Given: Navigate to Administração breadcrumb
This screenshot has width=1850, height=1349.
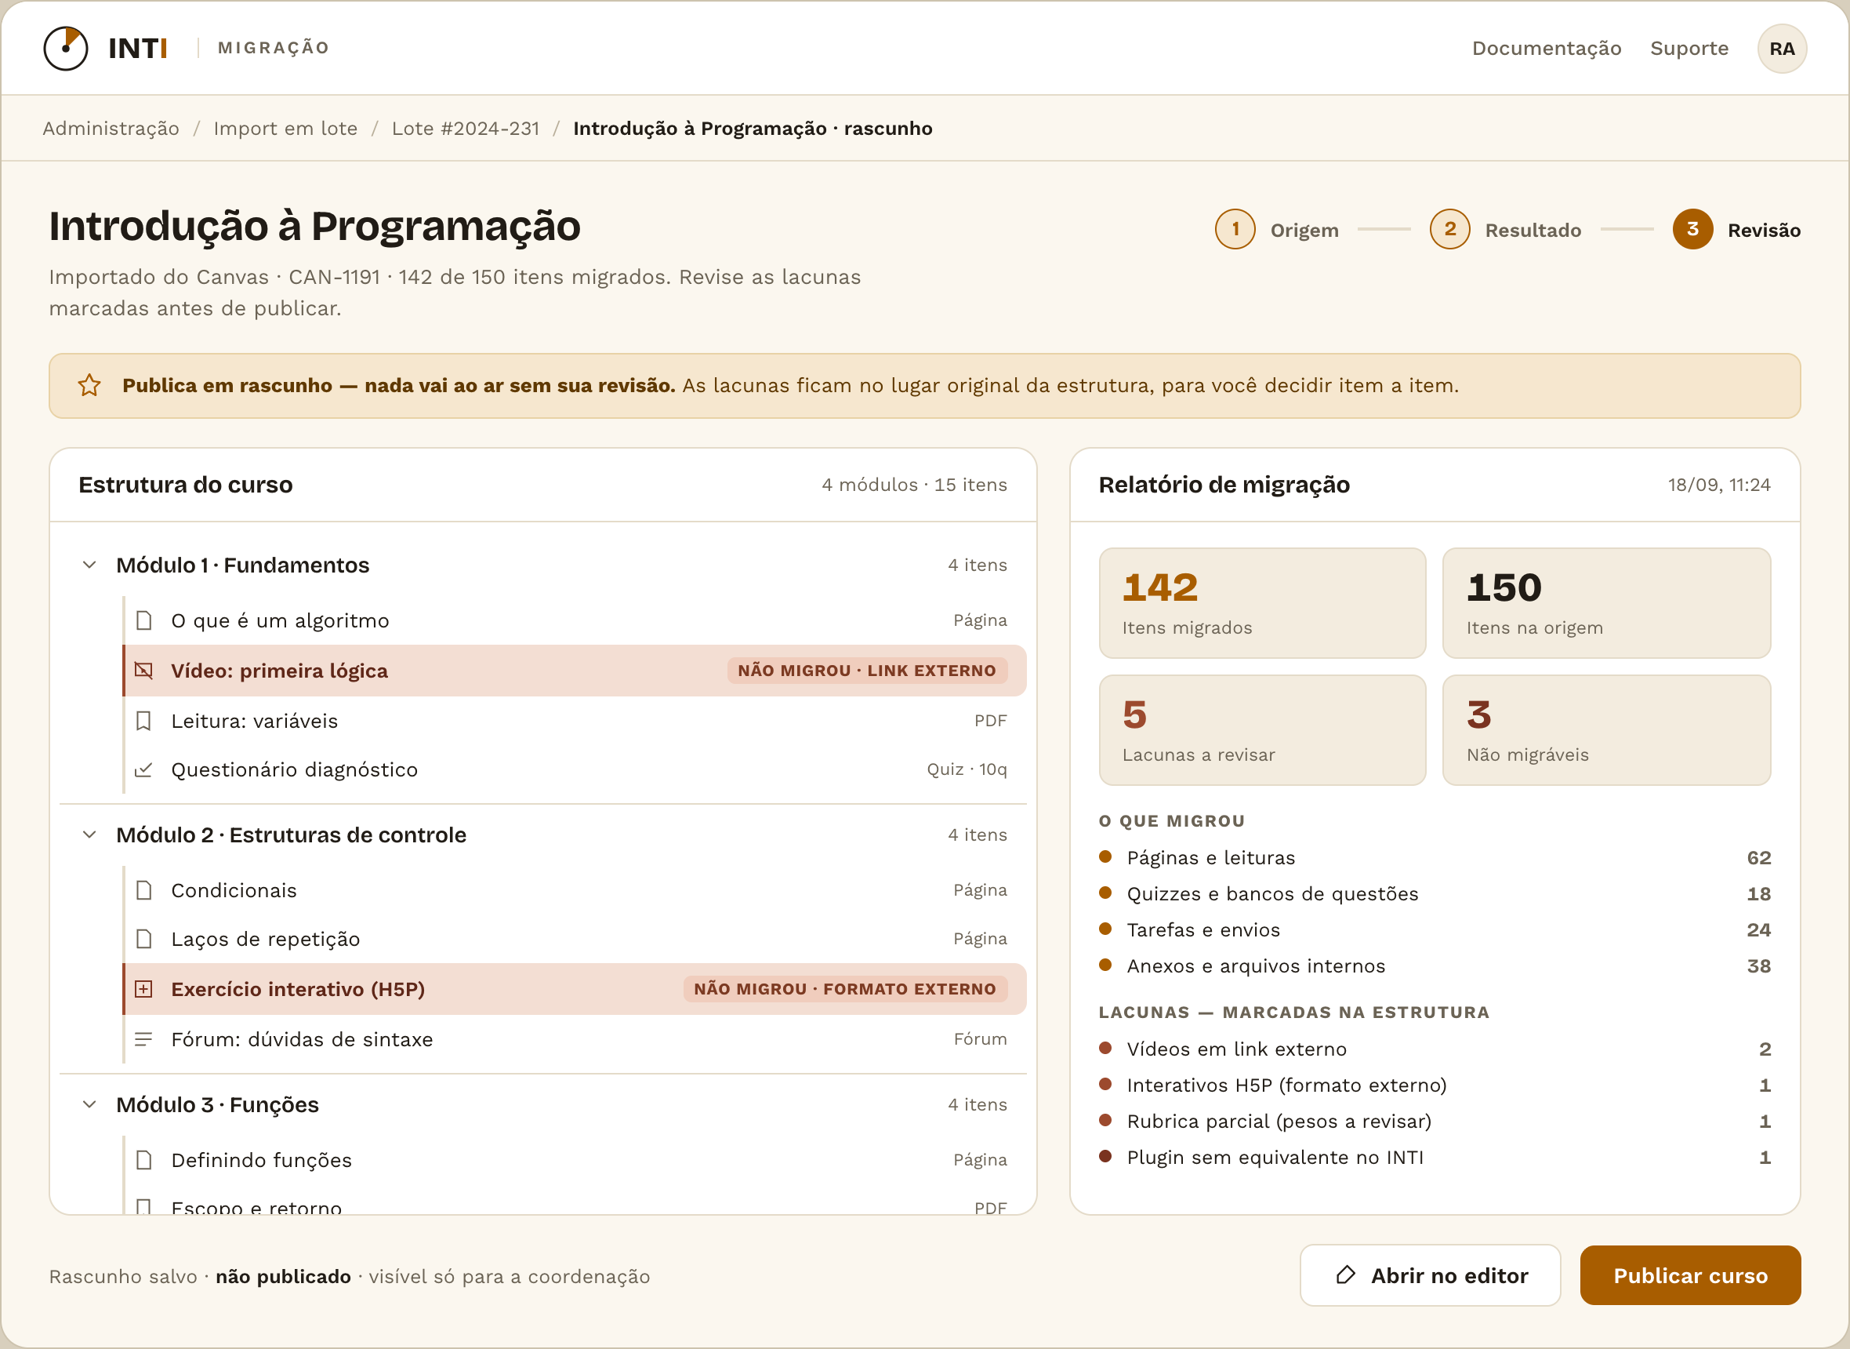Looking at the screenshot, I should pos(111,128).
